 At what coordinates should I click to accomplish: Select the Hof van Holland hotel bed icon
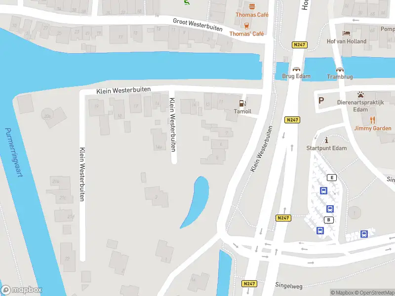tap(347, 33)
